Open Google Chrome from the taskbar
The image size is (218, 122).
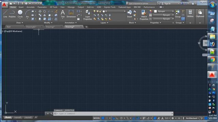pyautogui.click(x=212, y=60)
